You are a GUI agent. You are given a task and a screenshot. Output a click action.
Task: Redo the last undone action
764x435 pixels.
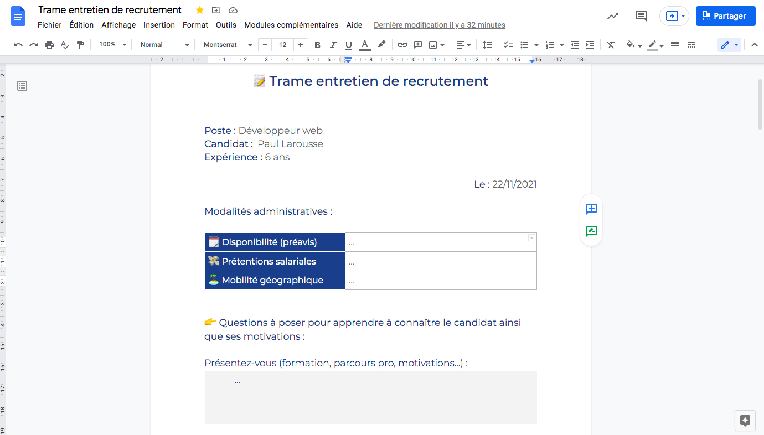click(x=34, y=45)
